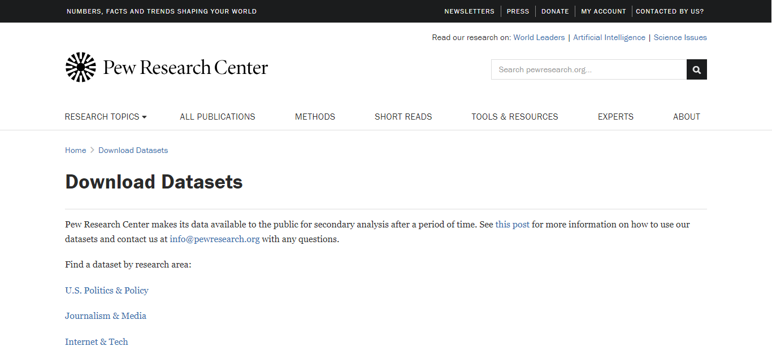This screenshot has width=772, height=355.
Task: Select Tools & Resources from navigation
Action: (x=514, y=117)
